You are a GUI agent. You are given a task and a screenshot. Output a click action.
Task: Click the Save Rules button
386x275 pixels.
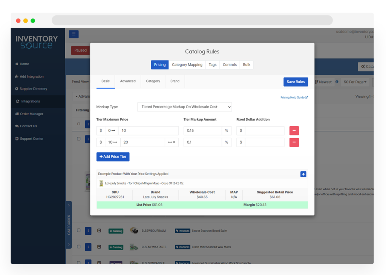point(296,82)
